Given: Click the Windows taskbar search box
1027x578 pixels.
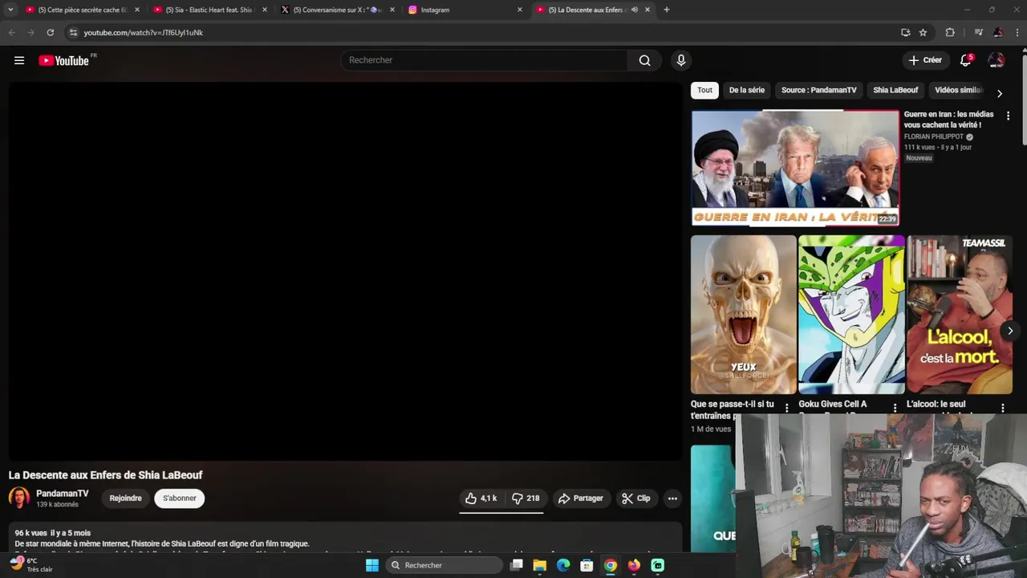Looking at the screenshot, I should pos(443,565).
